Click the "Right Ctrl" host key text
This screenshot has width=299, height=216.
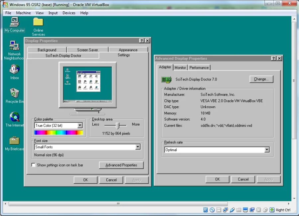[283, 210]
